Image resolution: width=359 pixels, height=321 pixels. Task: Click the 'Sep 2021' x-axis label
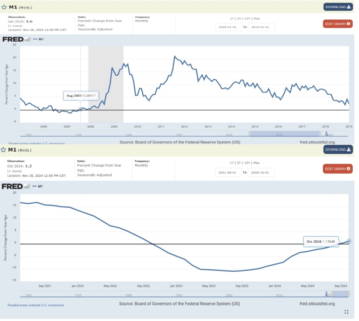coord(45,286)
